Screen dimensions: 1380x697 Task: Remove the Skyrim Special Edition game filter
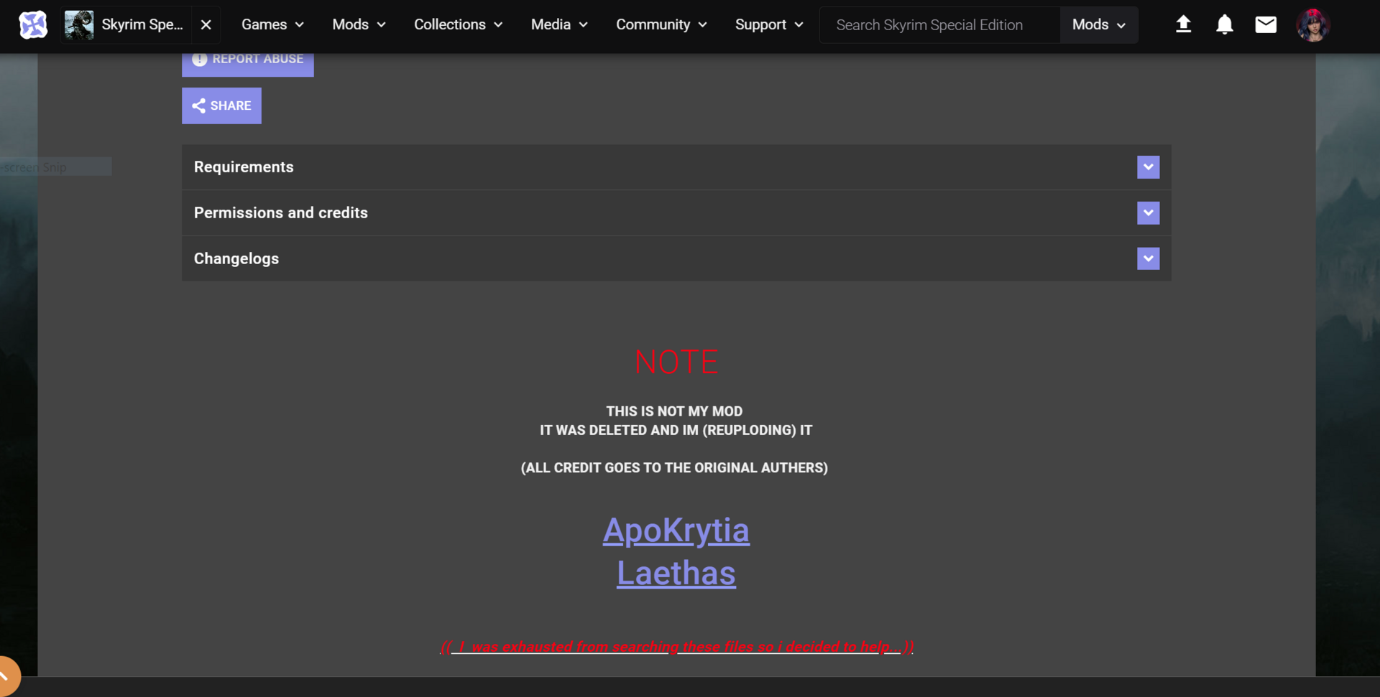pos(206,25)
